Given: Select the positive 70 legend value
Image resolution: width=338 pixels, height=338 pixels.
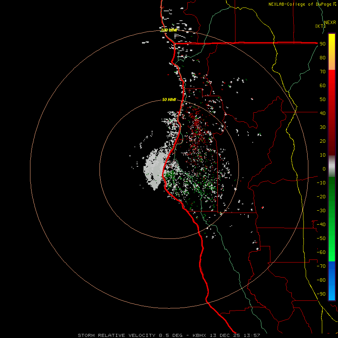Looking at the screenshot, I should (x=323, y=72).
